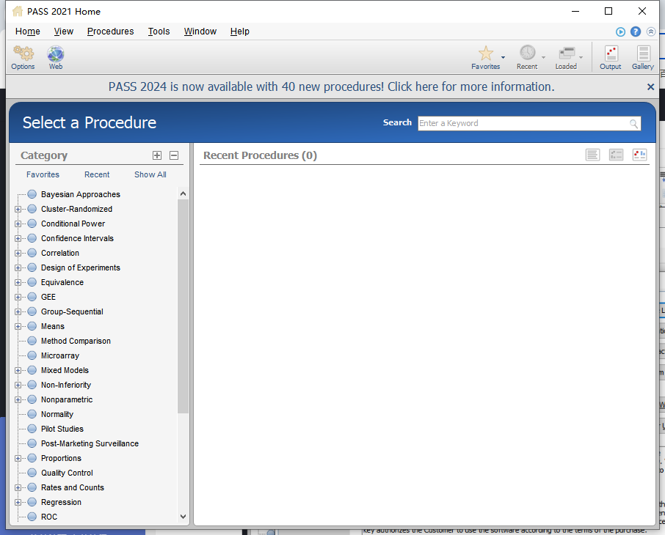Click the category list scroll up arrow

click(x=183, y=193)
